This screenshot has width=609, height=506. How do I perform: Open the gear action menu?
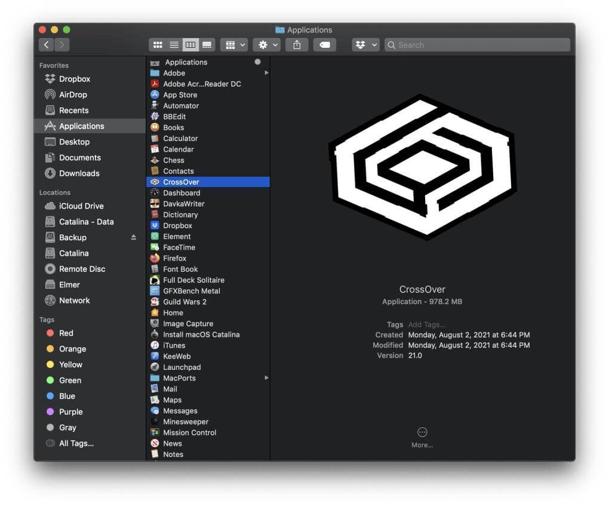pyautogui.click(x=266, y=45)
